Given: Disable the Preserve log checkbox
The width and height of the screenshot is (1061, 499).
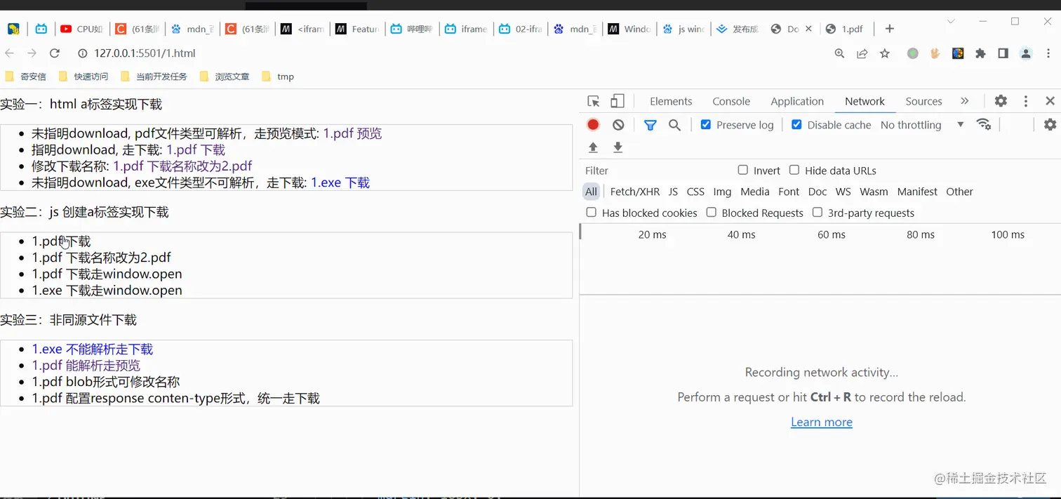Looking at the screenshot, I should click(705, 124).
